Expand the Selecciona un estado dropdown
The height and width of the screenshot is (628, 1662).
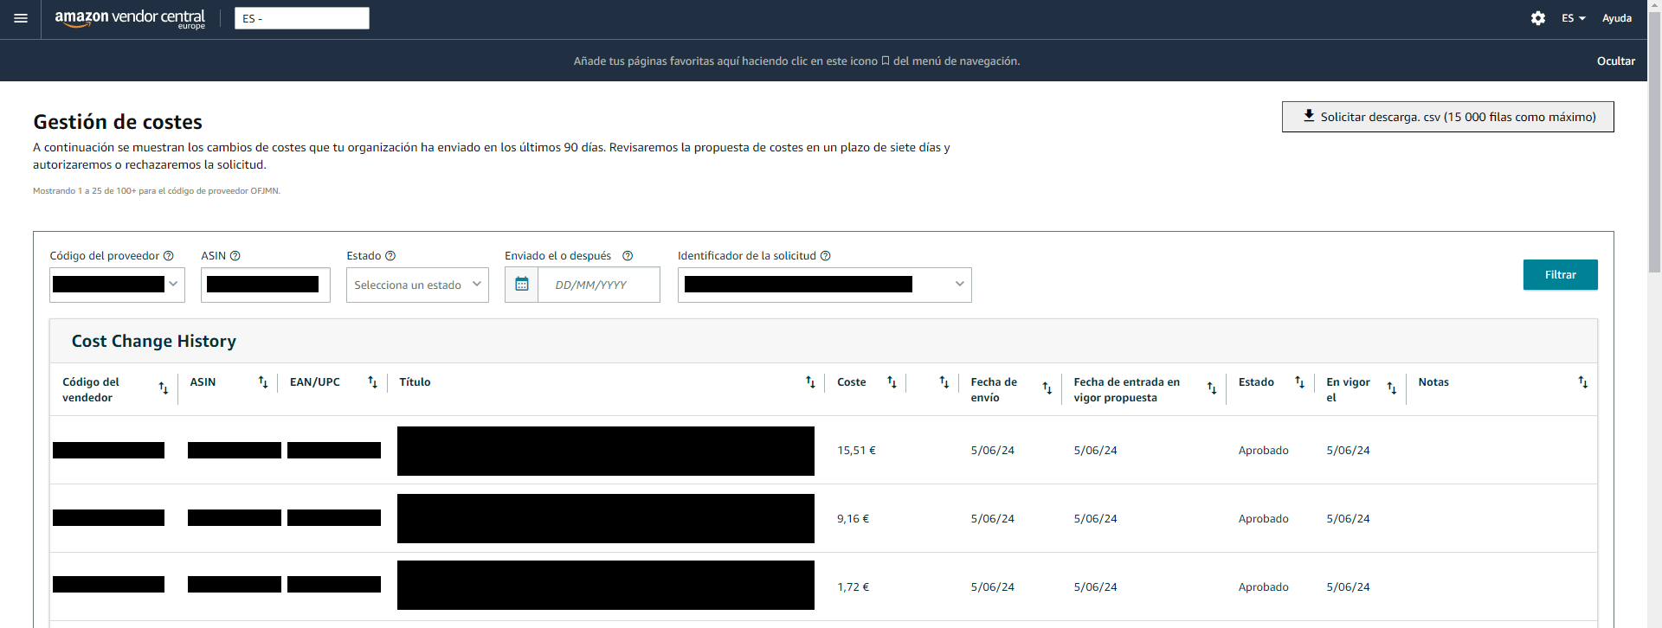[417, 285]
